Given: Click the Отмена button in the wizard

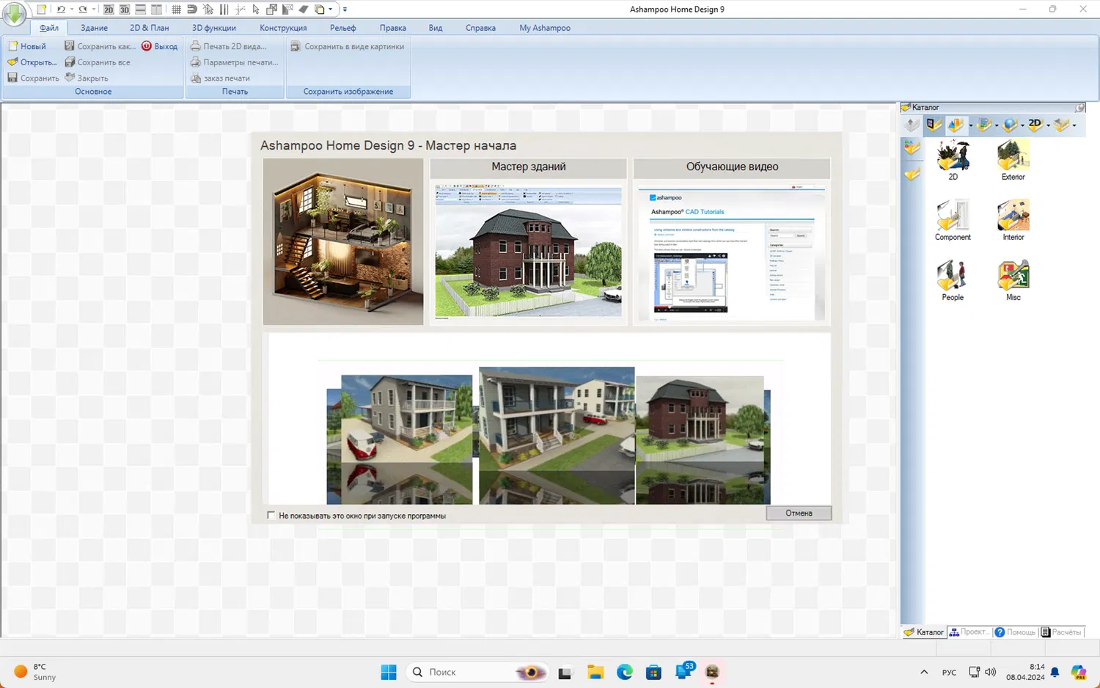Looking at the screenshot, I should [799, 513].
